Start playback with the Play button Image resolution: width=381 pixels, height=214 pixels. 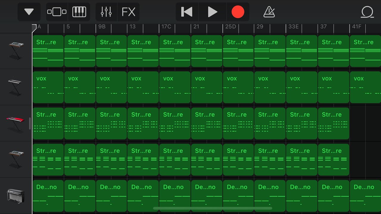click(x=212, y=12)
